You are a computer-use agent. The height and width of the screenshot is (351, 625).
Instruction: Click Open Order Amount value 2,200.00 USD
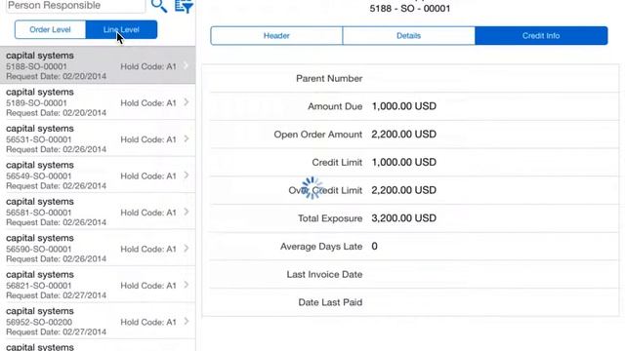pos(403,135)
